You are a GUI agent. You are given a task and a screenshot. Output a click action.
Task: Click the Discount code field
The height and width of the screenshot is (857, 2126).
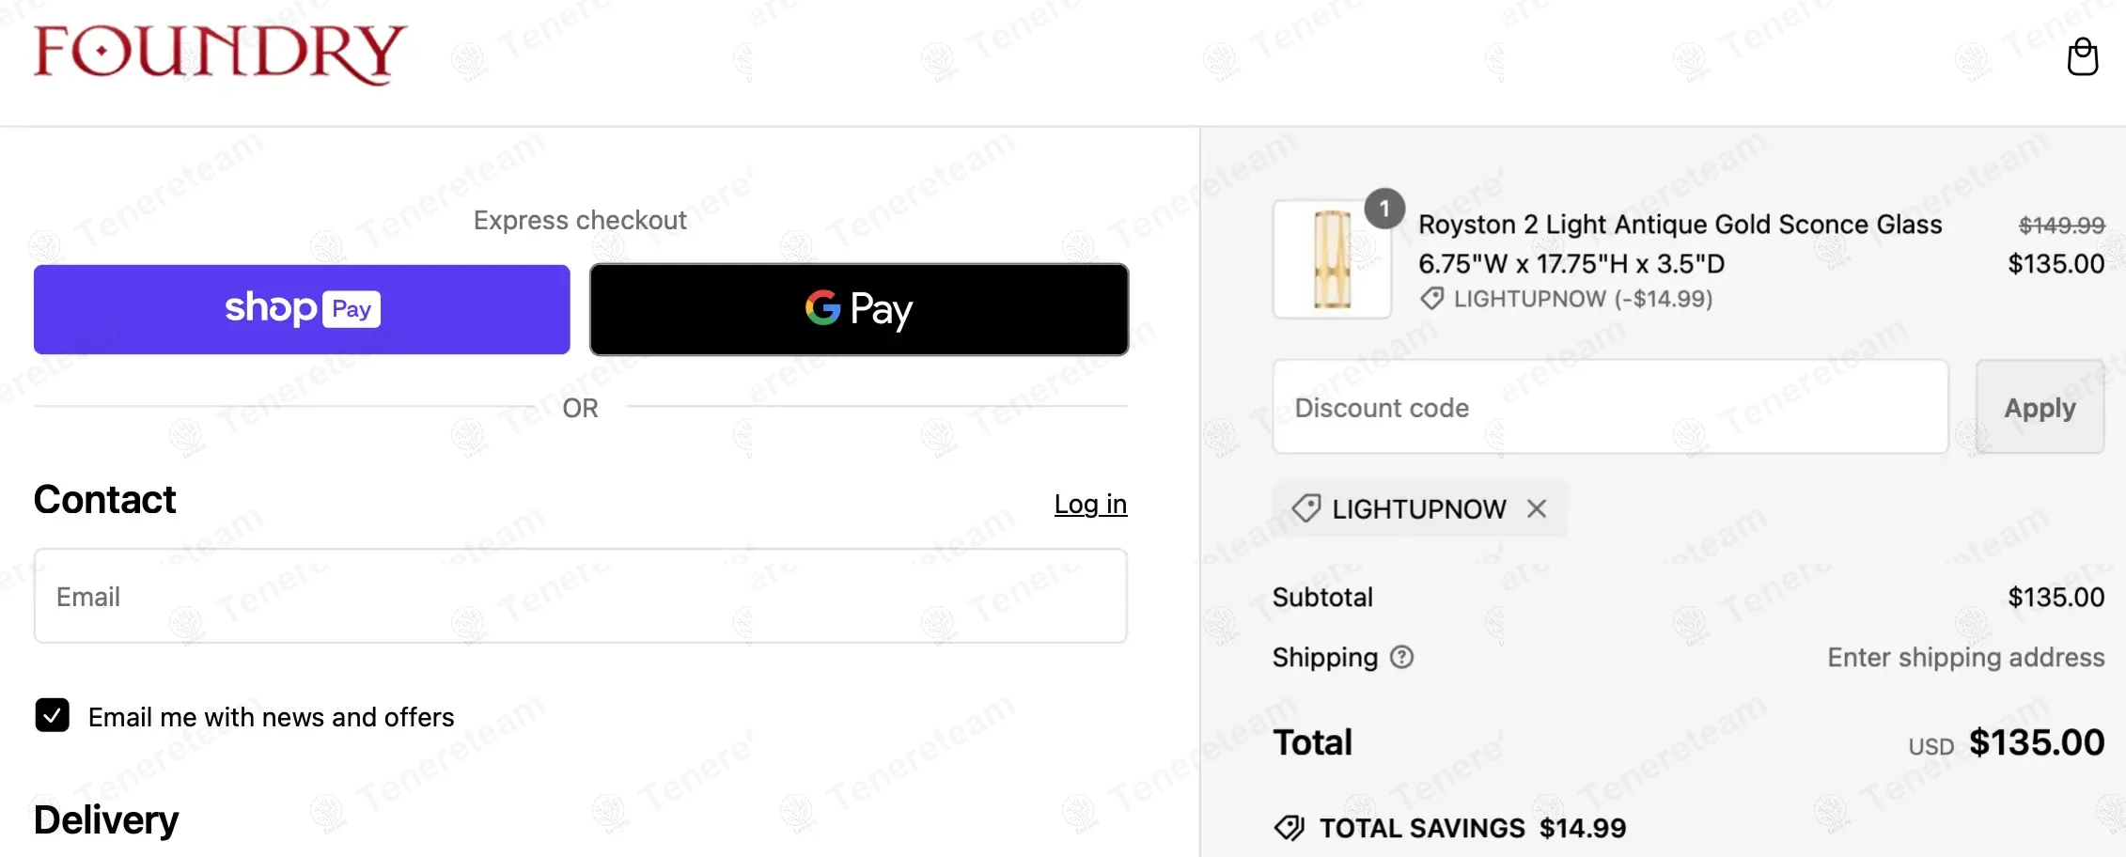pos(1610,408)
